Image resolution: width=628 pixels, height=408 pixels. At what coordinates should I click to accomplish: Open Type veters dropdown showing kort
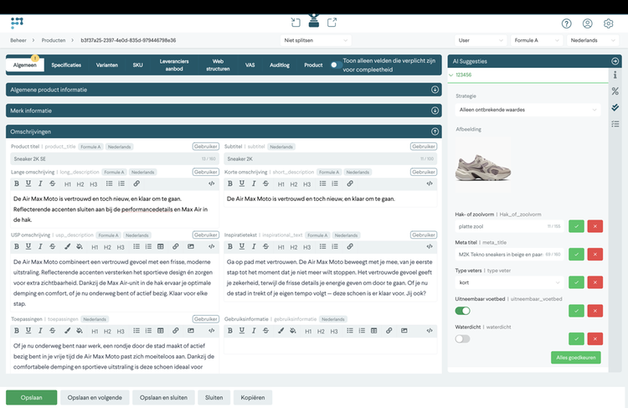tap(509, 282)
